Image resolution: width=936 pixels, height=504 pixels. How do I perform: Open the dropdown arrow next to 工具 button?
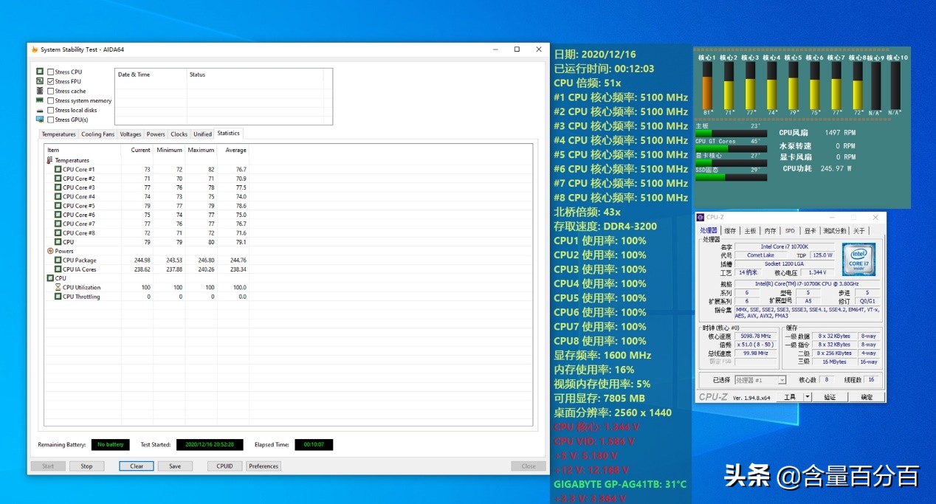(808, 397)
